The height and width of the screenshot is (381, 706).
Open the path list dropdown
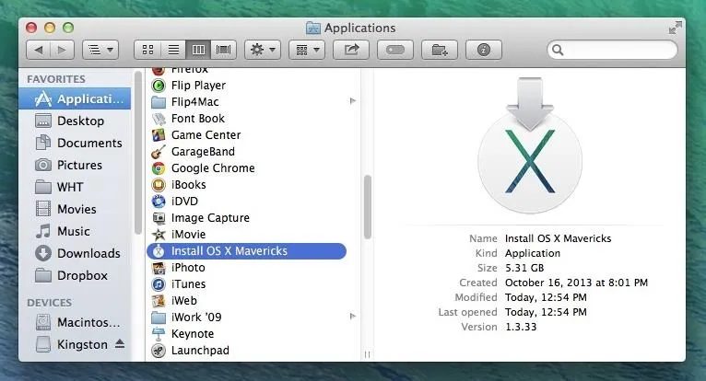coord(100,50)
